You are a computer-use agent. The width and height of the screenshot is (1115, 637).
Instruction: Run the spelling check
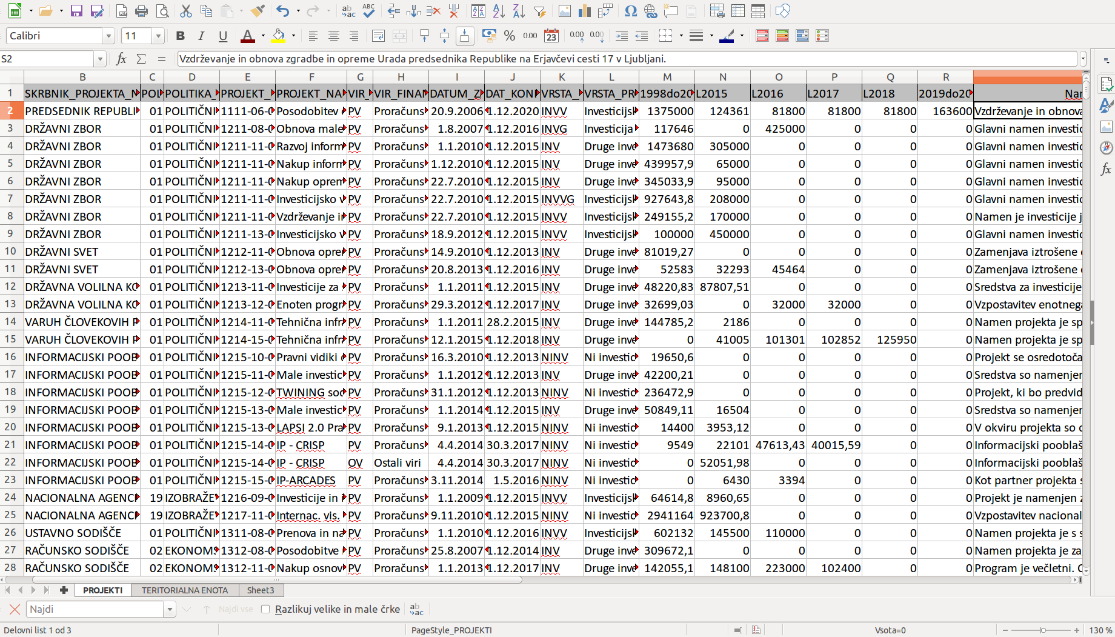[x=368, y=11]
